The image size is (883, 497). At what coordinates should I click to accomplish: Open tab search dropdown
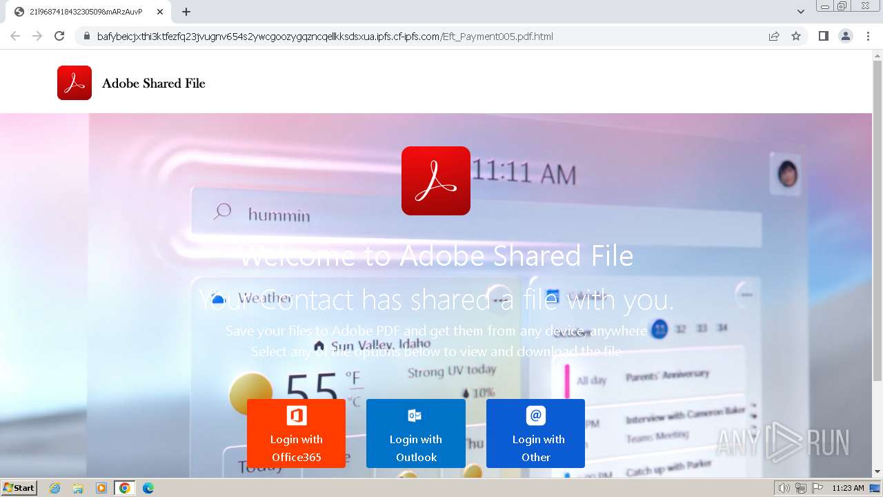(801, 12)
